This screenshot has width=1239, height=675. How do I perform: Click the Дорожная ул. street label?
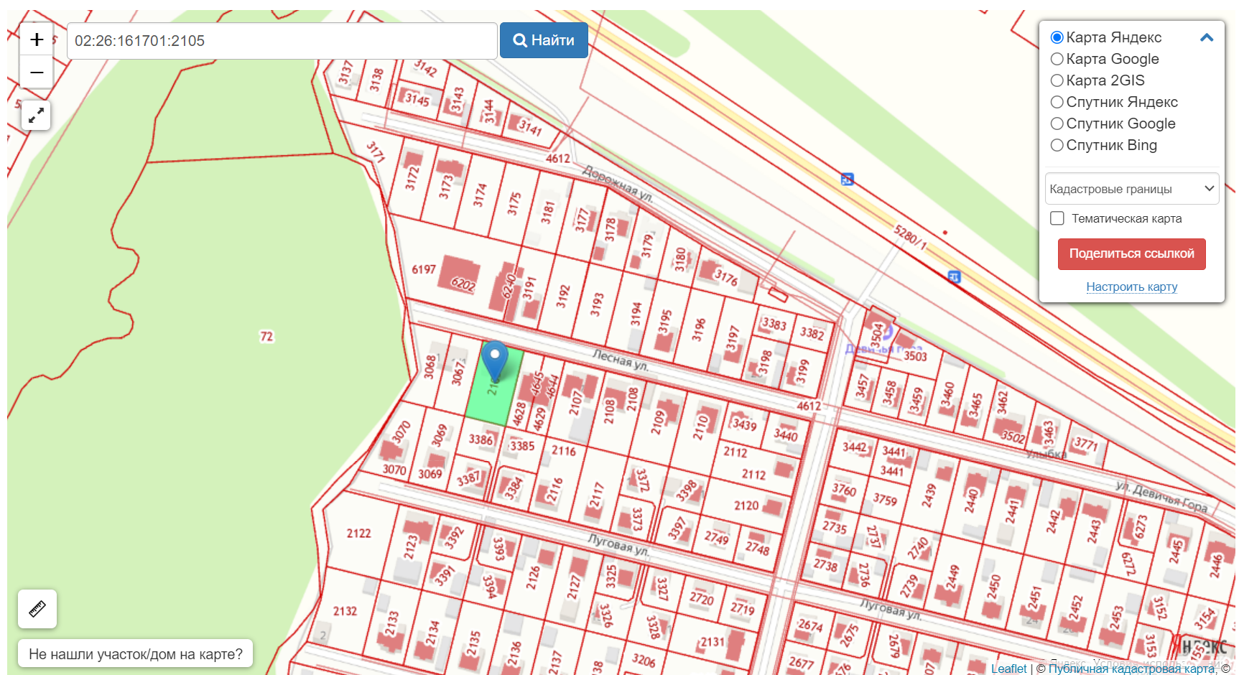point(618,183)
